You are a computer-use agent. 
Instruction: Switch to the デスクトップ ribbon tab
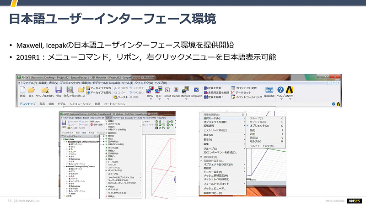coord(27,104)
